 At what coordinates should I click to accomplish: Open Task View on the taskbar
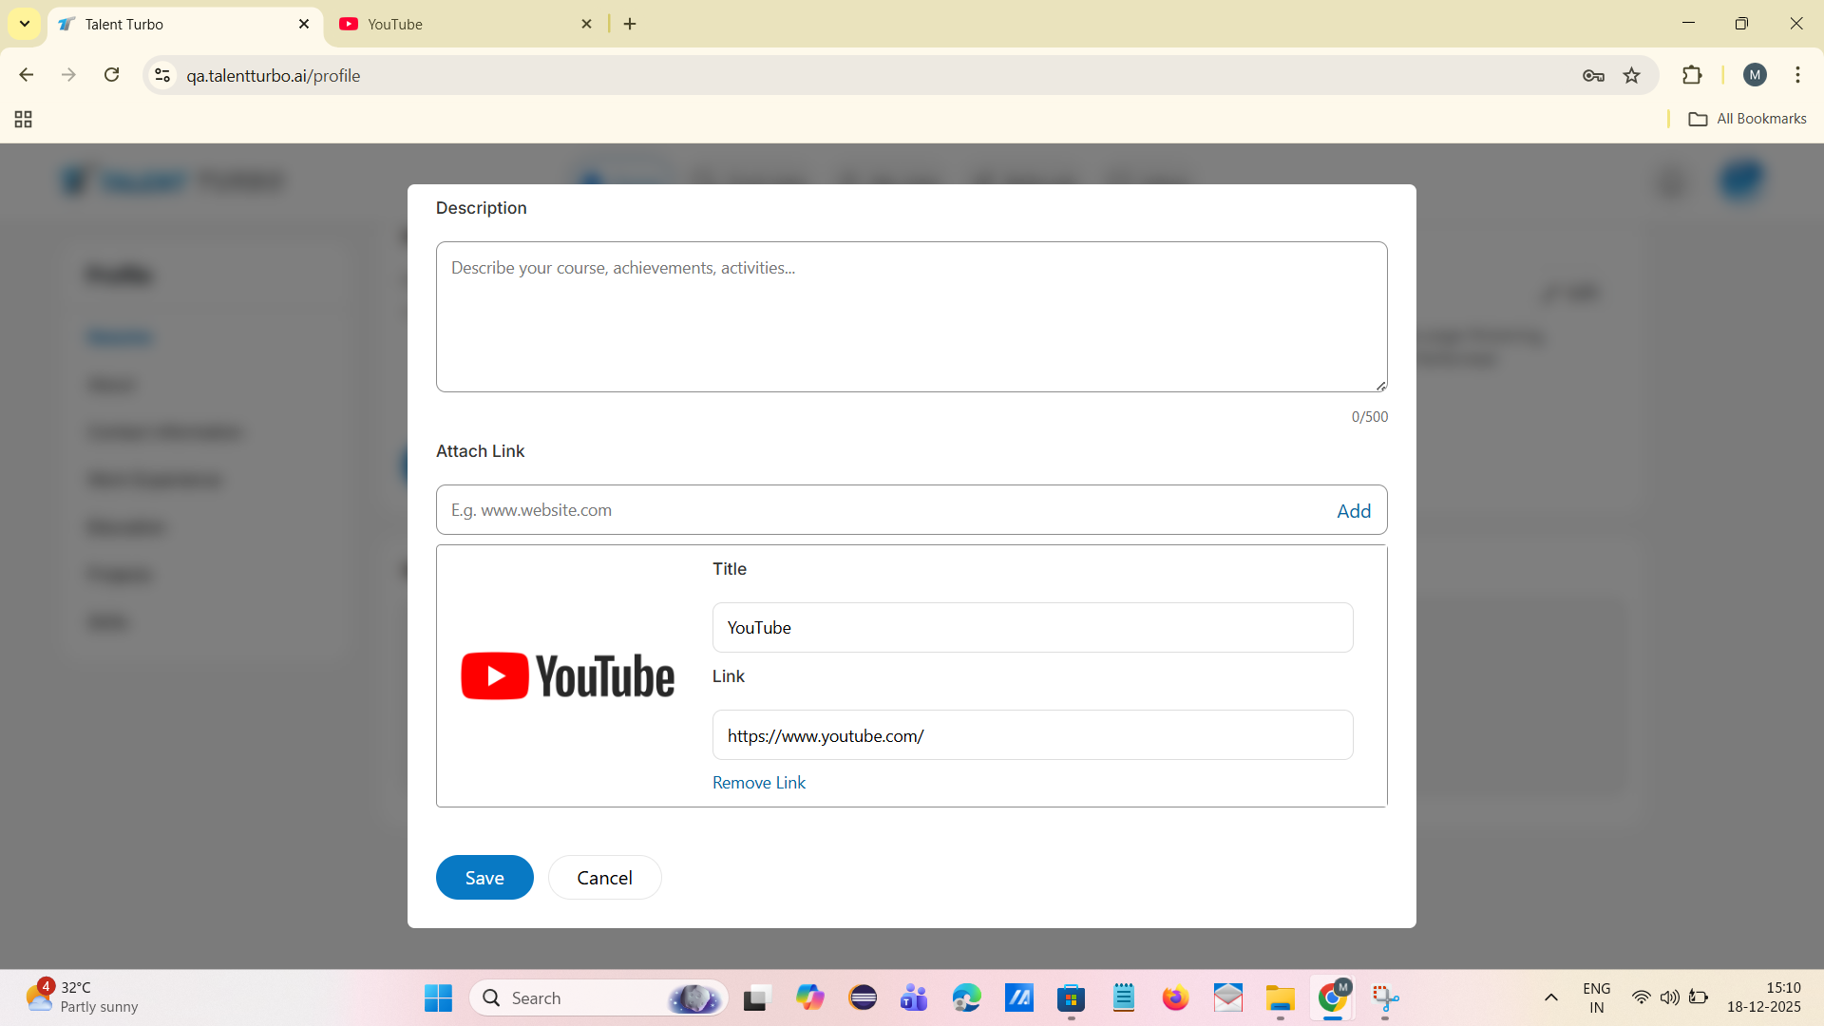coord(755,997)
